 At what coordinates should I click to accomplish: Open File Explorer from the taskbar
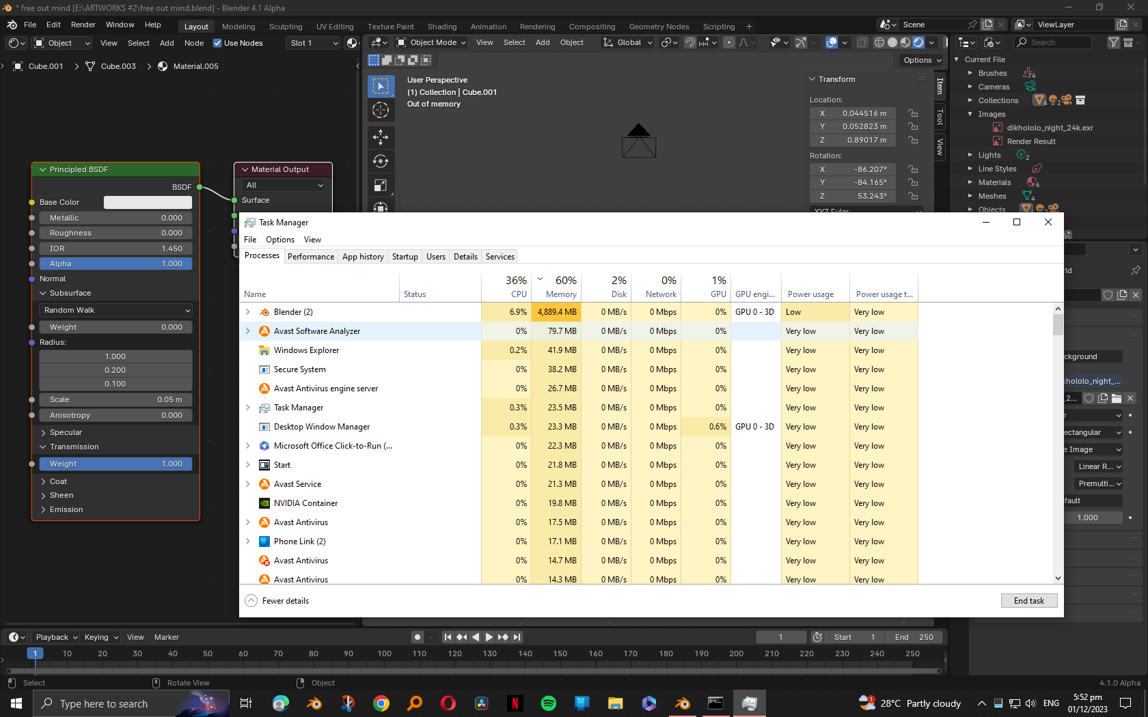point(615,703)
